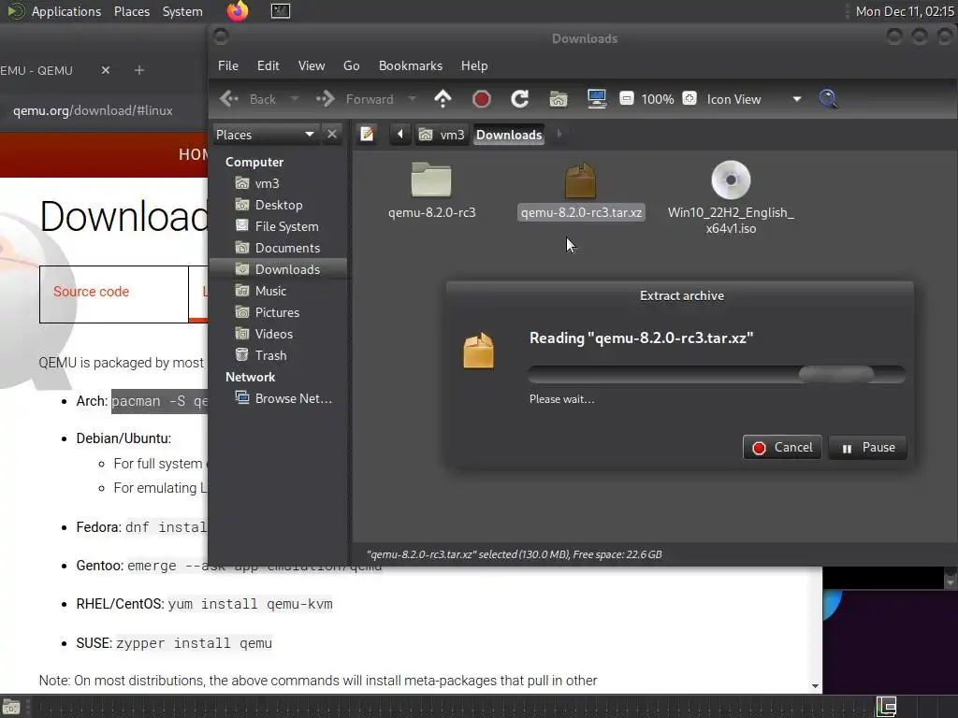Cancel the archive extraction
The height and width of the screenshot is (718, 958).
coord(782,448)
